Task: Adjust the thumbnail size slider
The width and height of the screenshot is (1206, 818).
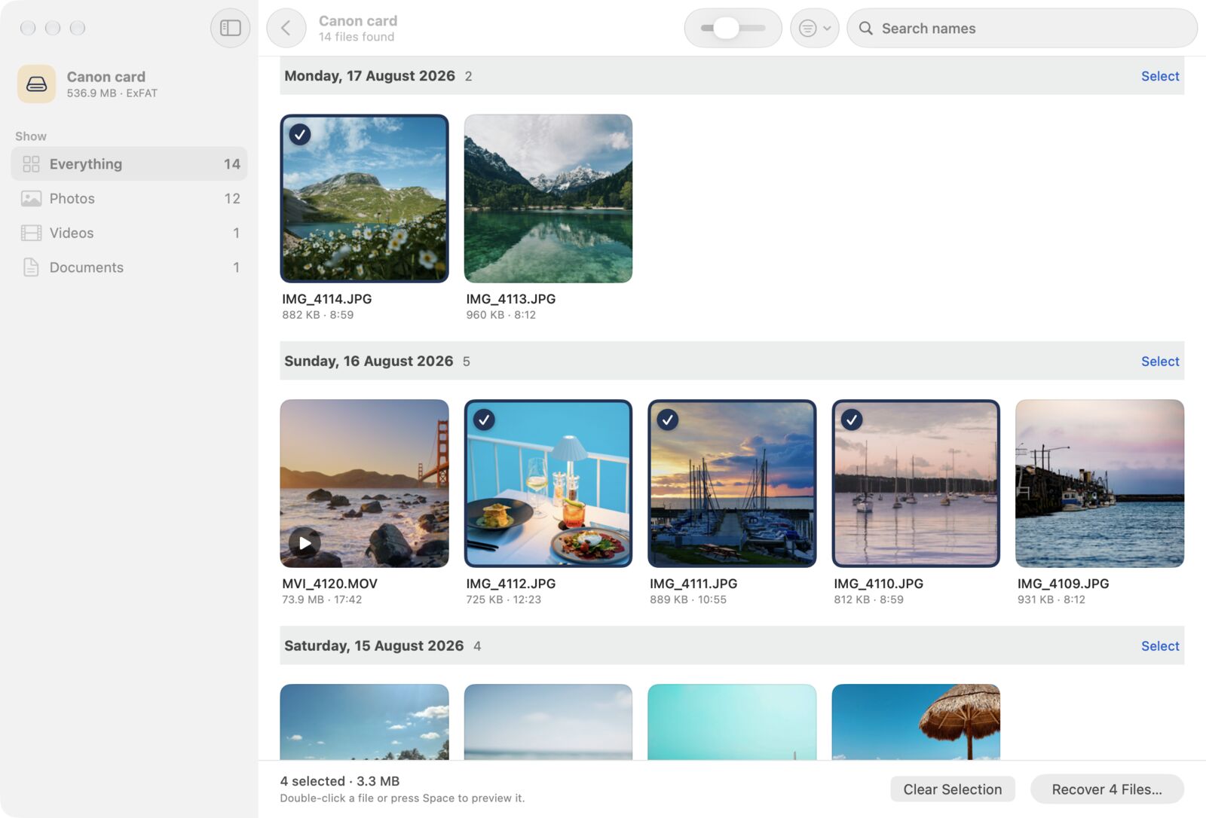Action: pos(733,28)
